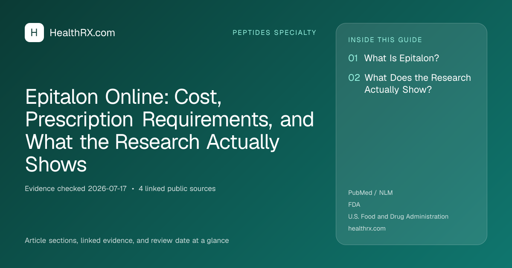This screenshot has width=512, height=268.
Task: Open section 01 What Is Epitalon?
Action: (393, 58)
